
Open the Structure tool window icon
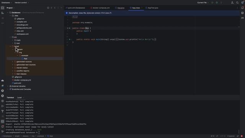3,13
